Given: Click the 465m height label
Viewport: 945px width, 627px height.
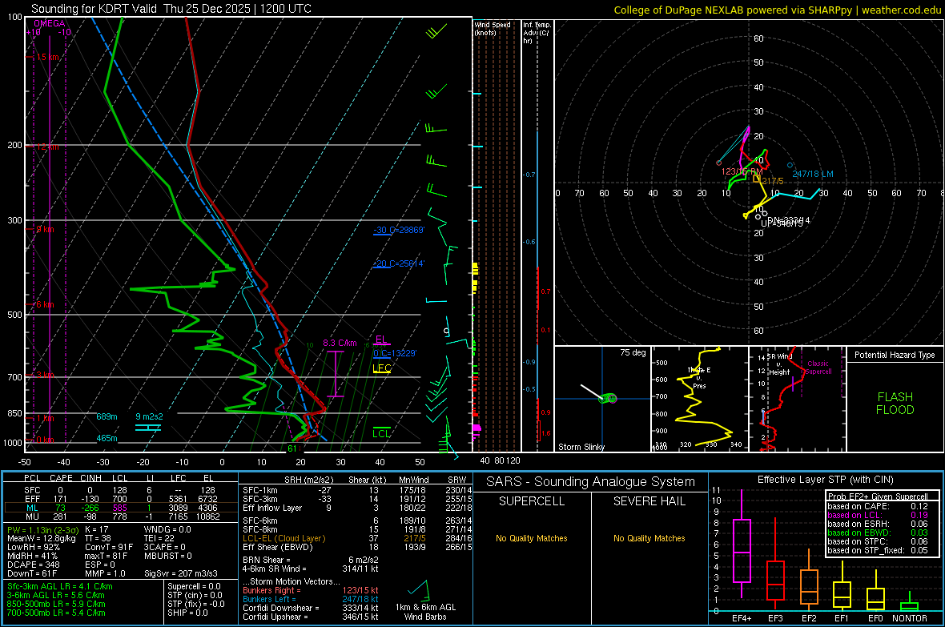Looking at the screenshot, I should 107,438.
